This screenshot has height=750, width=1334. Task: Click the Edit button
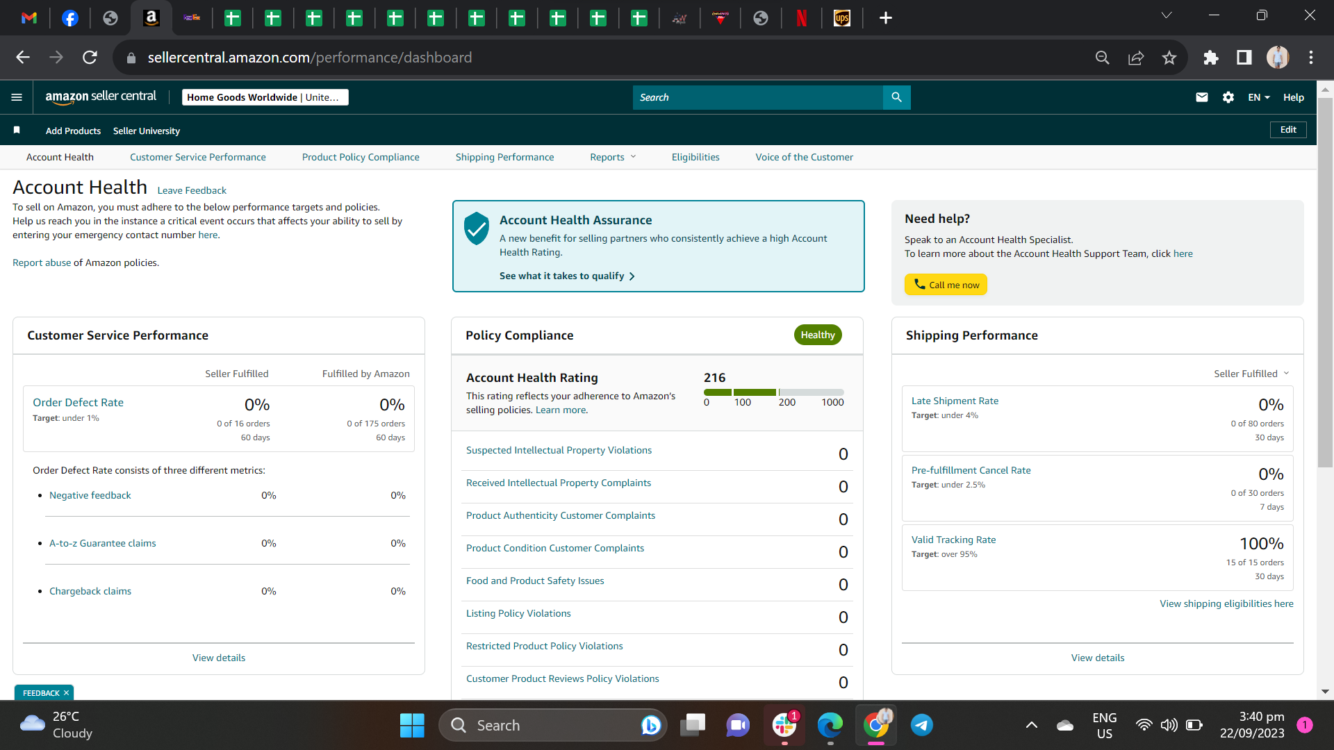click(x=1288, y=130)
